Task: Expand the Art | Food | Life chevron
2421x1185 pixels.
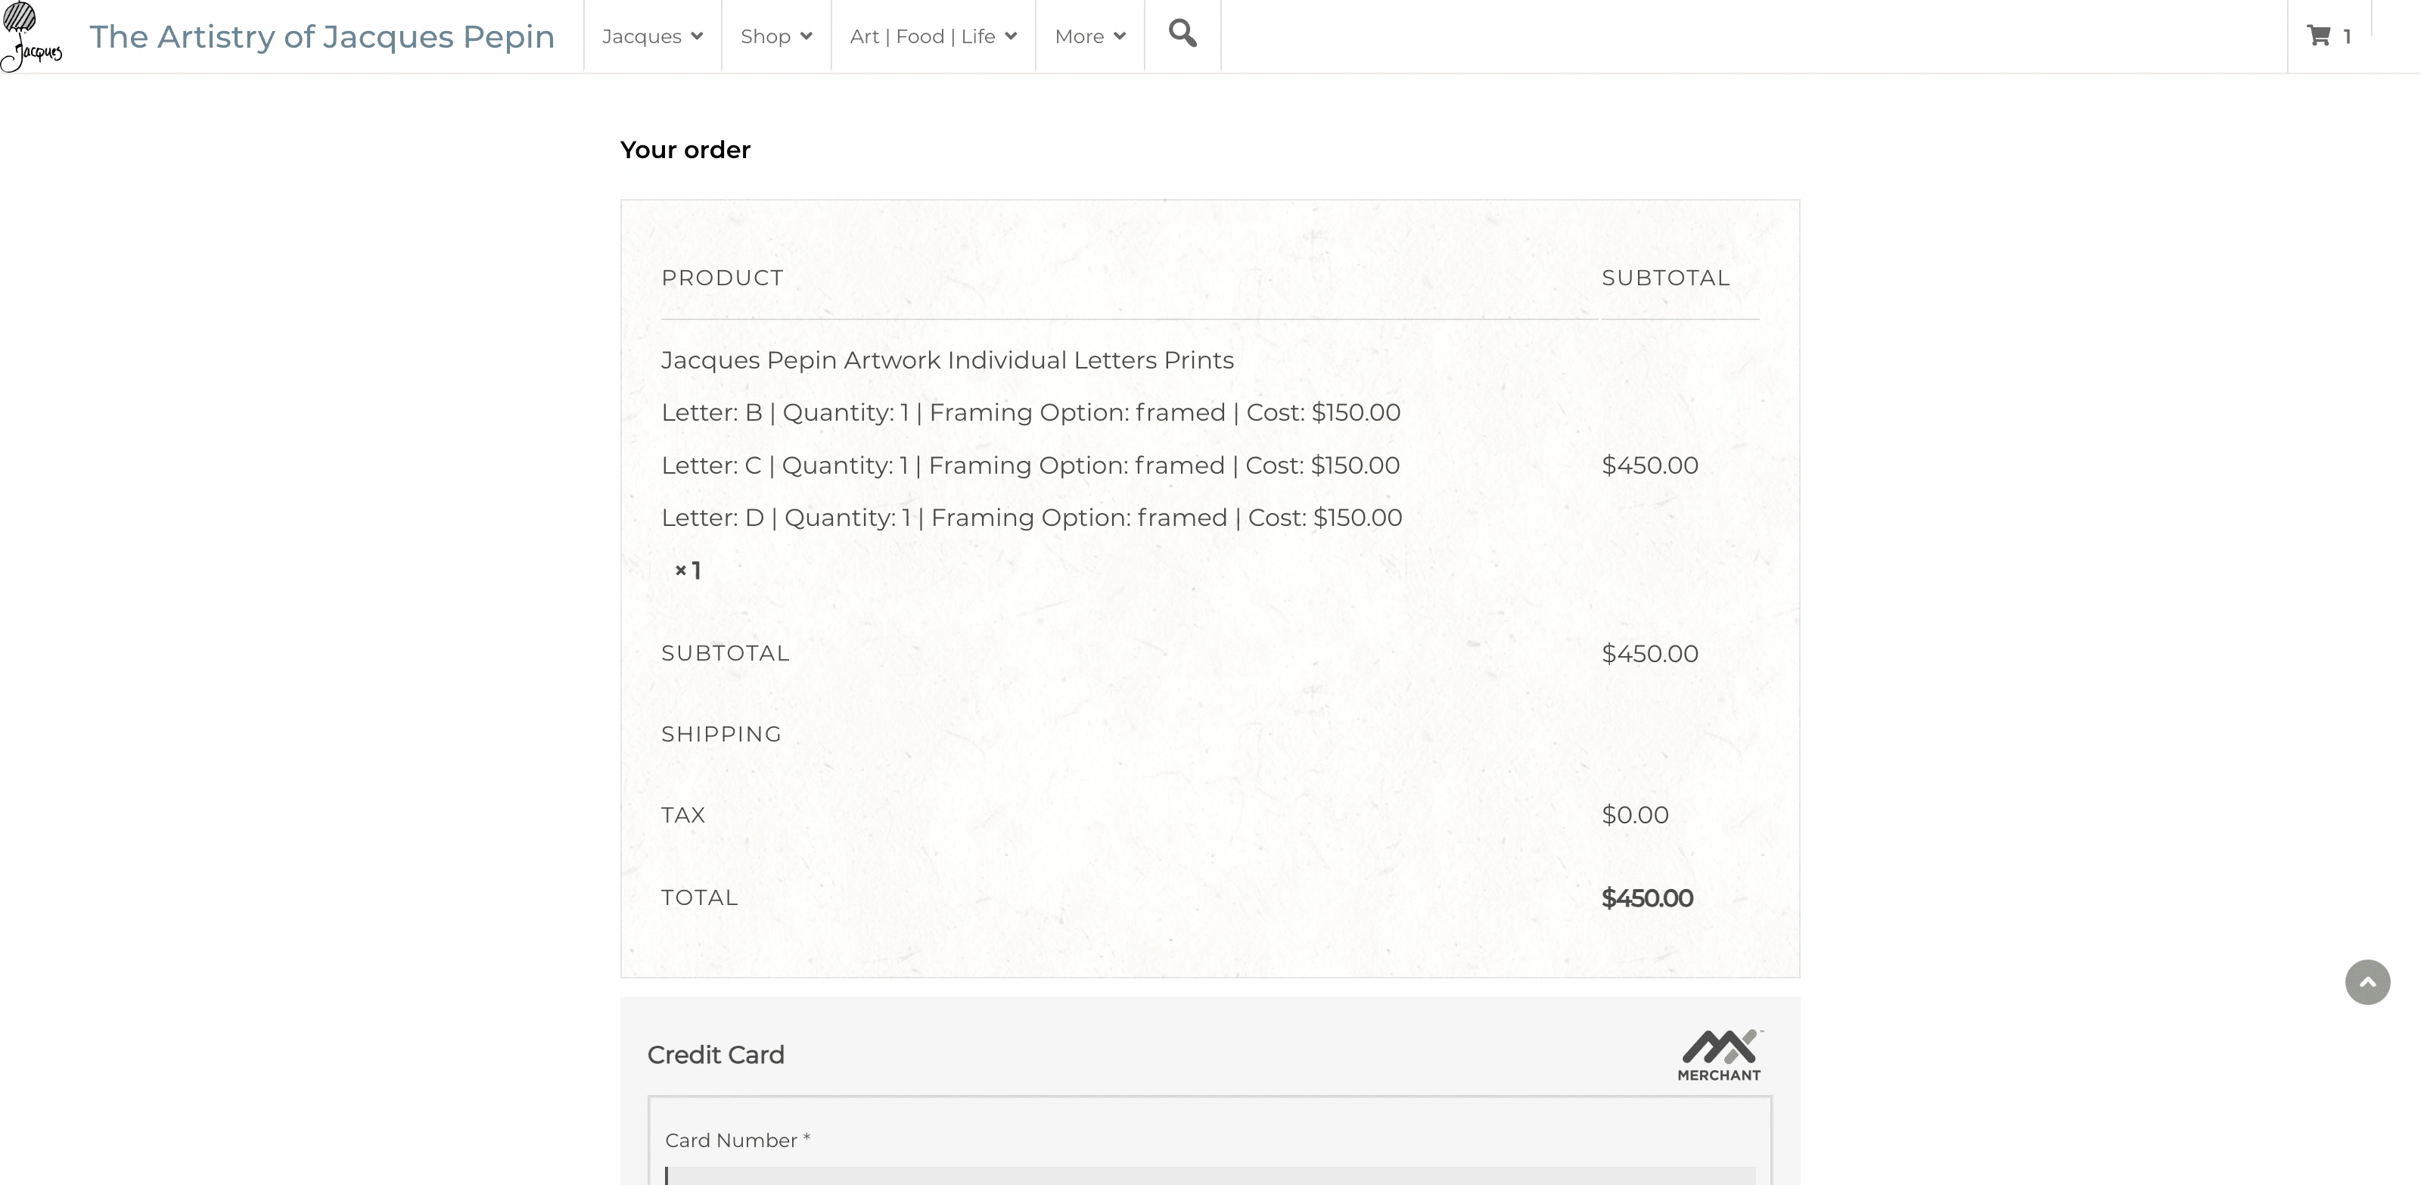Action: [1012, 36]
